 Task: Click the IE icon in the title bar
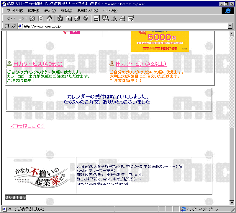4,4
